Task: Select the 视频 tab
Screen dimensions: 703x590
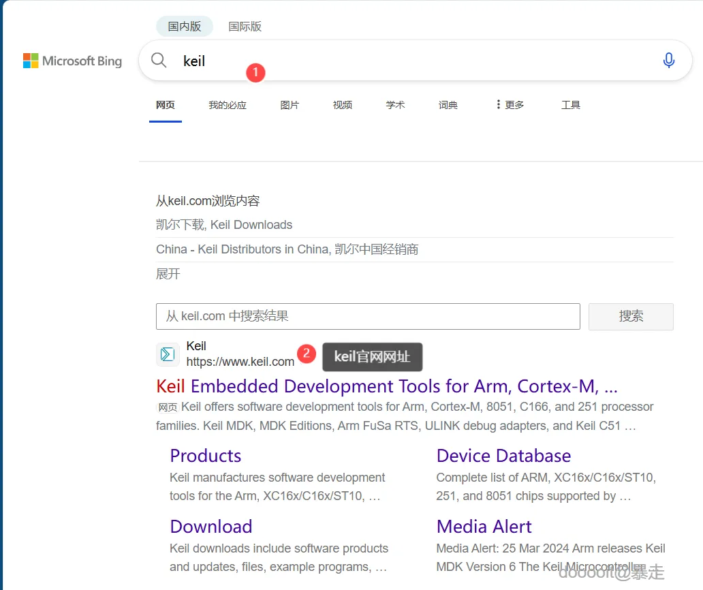Action: coord(343,105)
